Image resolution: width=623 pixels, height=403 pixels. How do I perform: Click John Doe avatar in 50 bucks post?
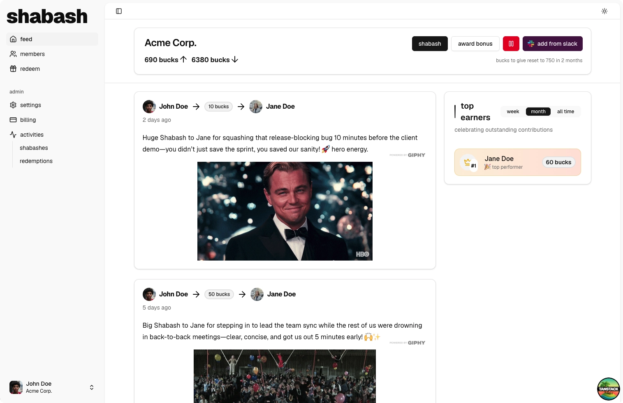(x=149, y=294)
